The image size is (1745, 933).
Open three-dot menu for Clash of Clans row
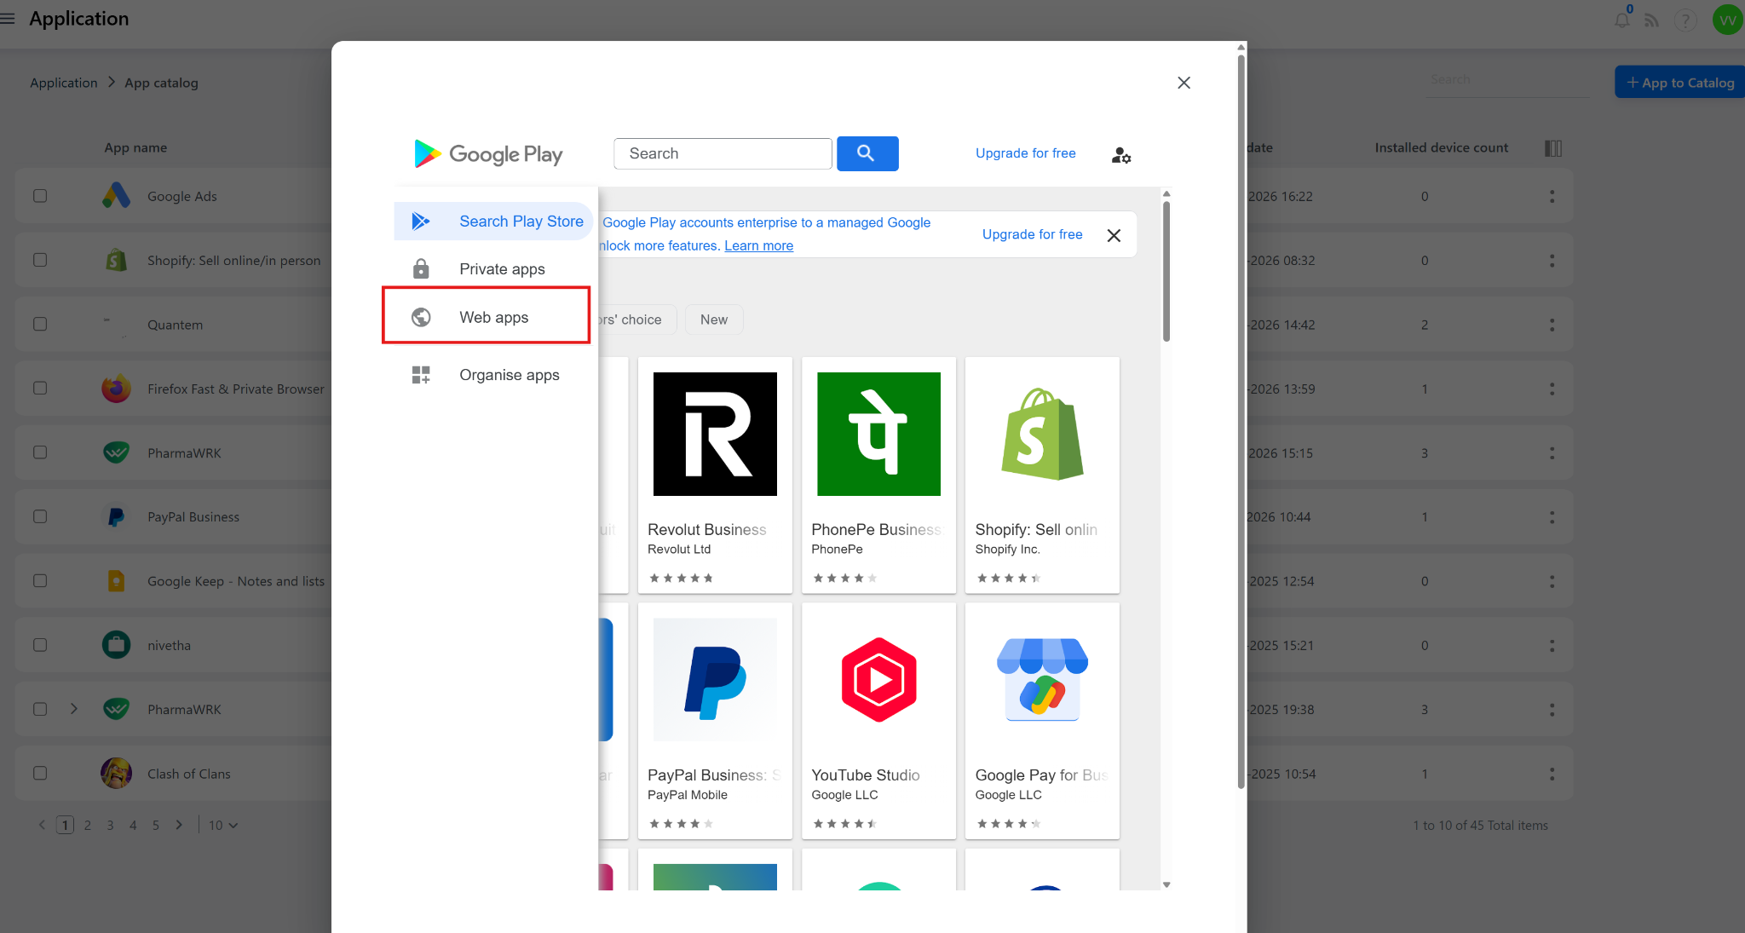[1552, 774]
